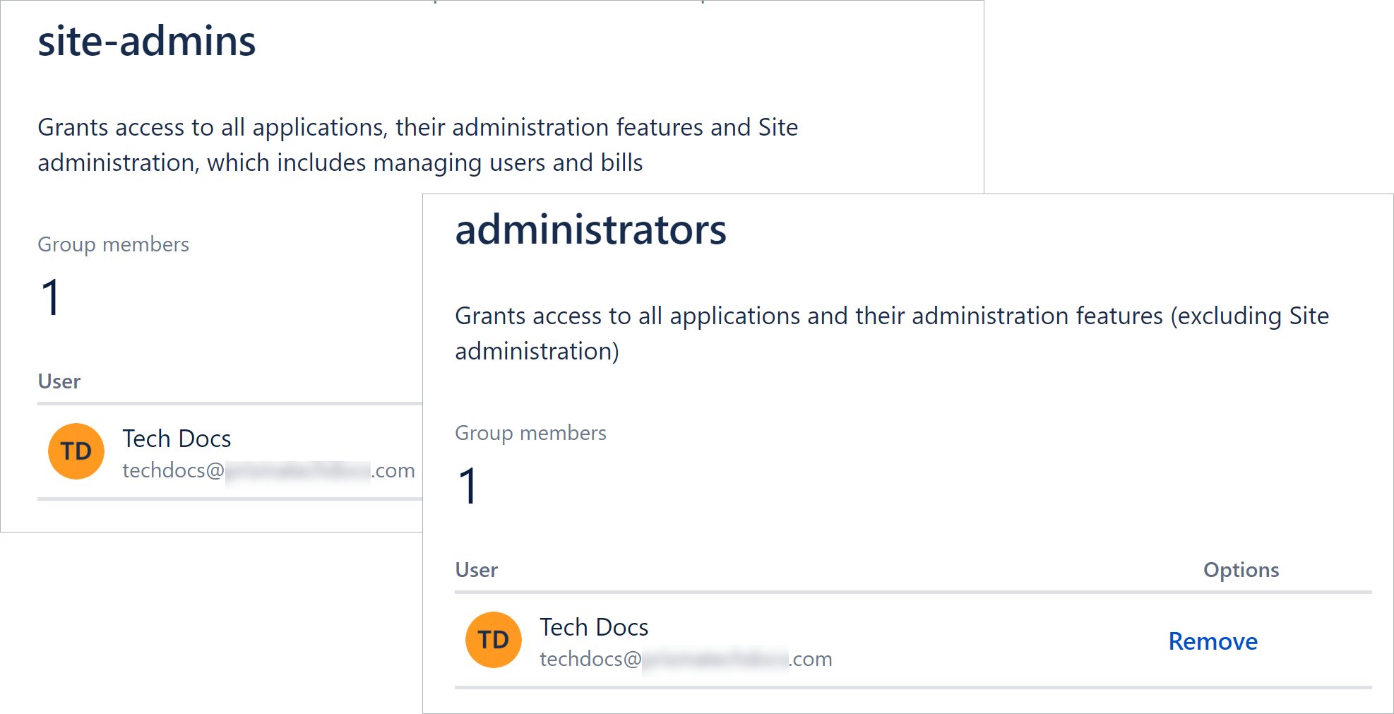Open Tech Docs user in site-admins list
Screen dimensions: 1394x714
177,439
